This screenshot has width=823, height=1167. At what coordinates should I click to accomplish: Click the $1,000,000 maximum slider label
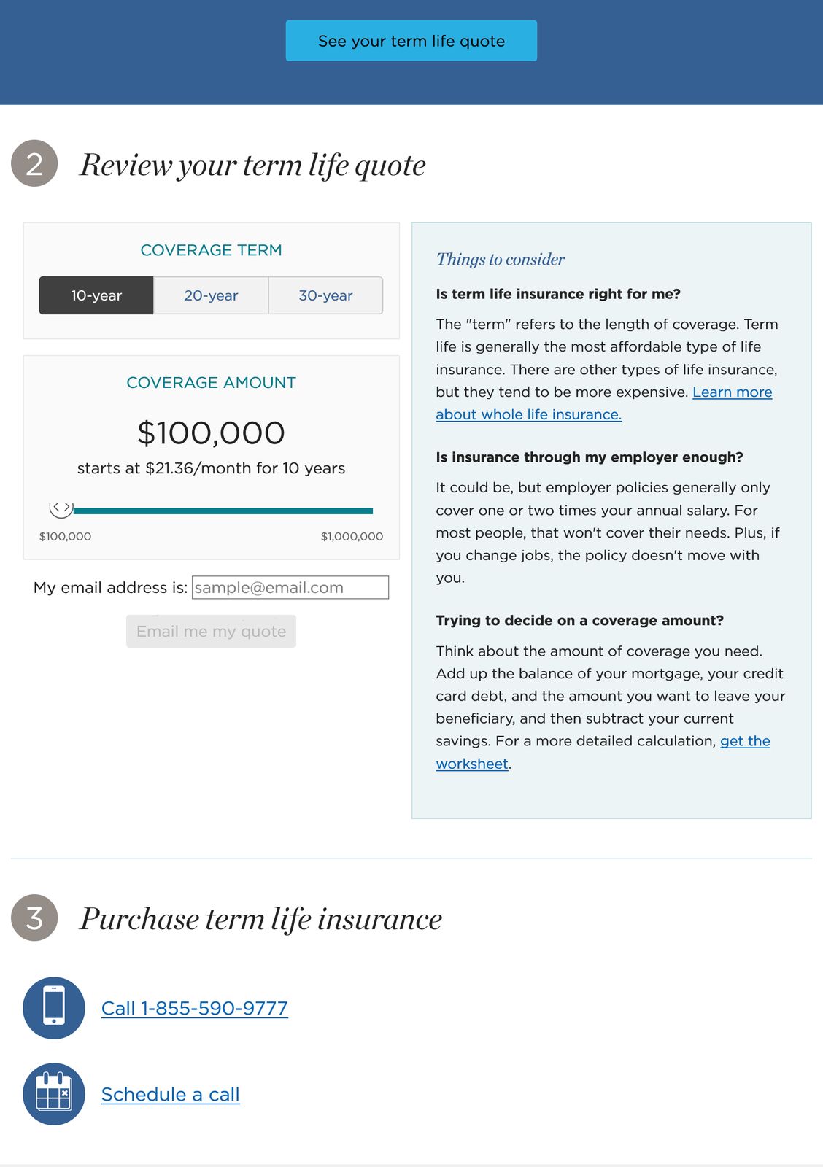click(352, 536)
